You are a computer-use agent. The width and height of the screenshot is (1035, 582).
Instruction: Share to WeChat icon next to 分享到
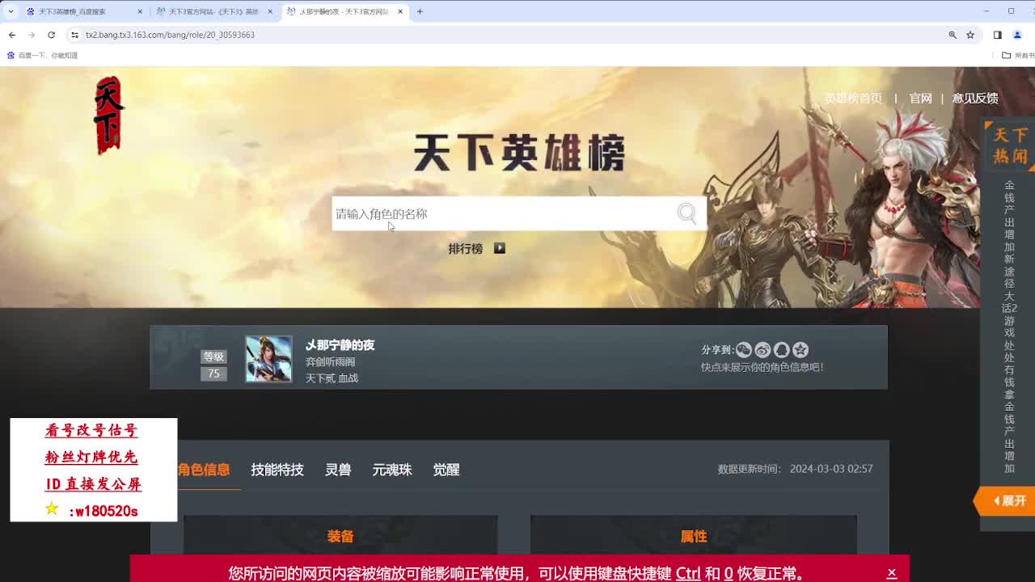(744, 350)
